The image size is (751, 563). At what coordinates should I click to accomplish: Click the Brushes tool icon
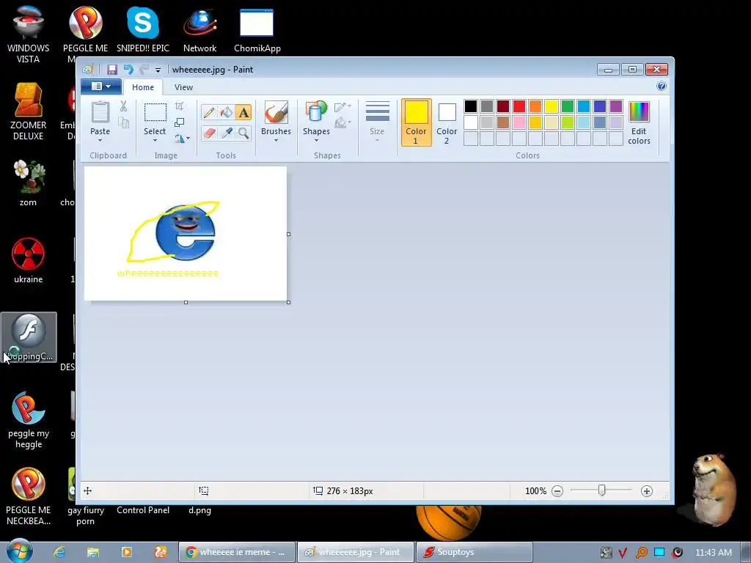pos(276,112)
